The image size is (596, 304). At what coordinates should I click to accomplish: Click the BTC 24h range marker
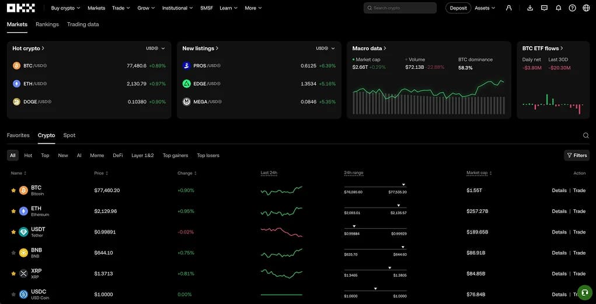404,185
